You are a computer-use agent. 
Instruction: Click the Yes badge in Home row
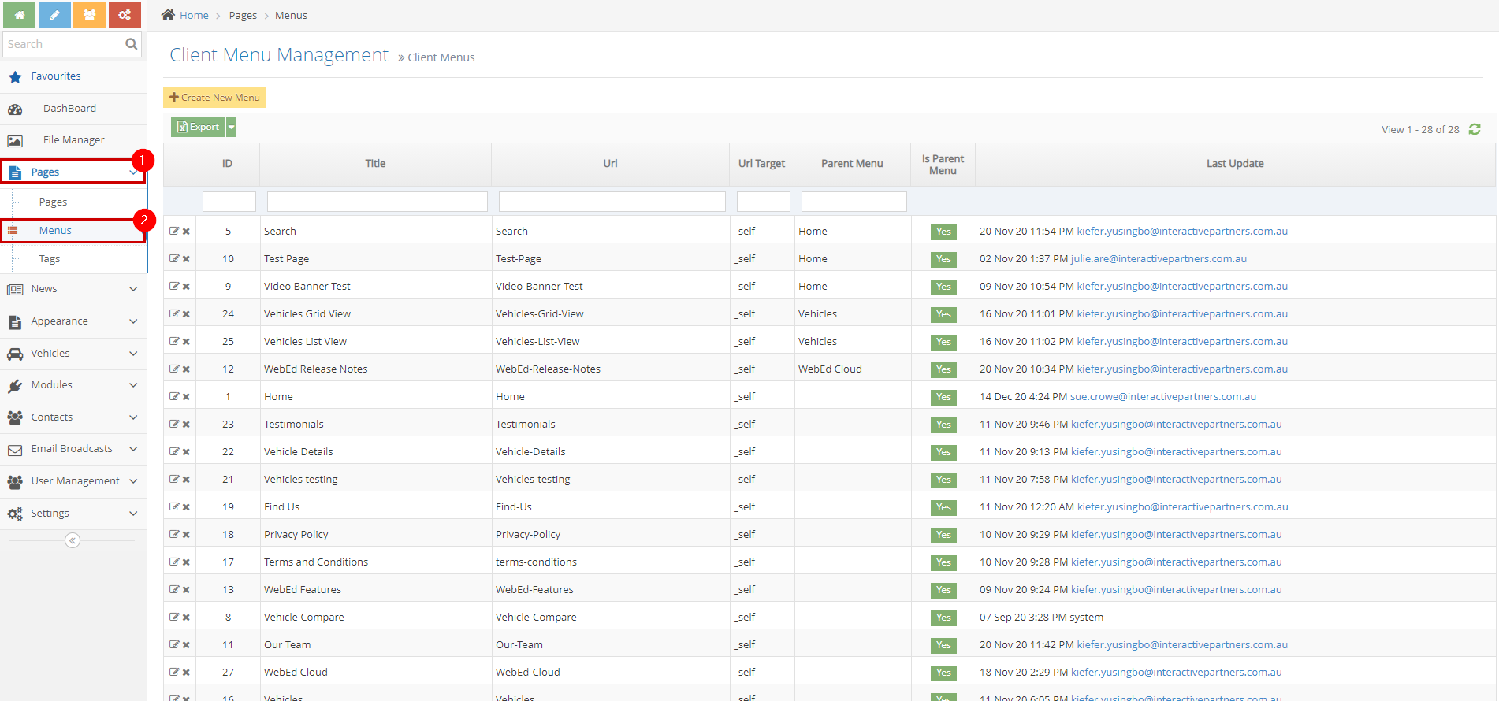coord(943,397)
